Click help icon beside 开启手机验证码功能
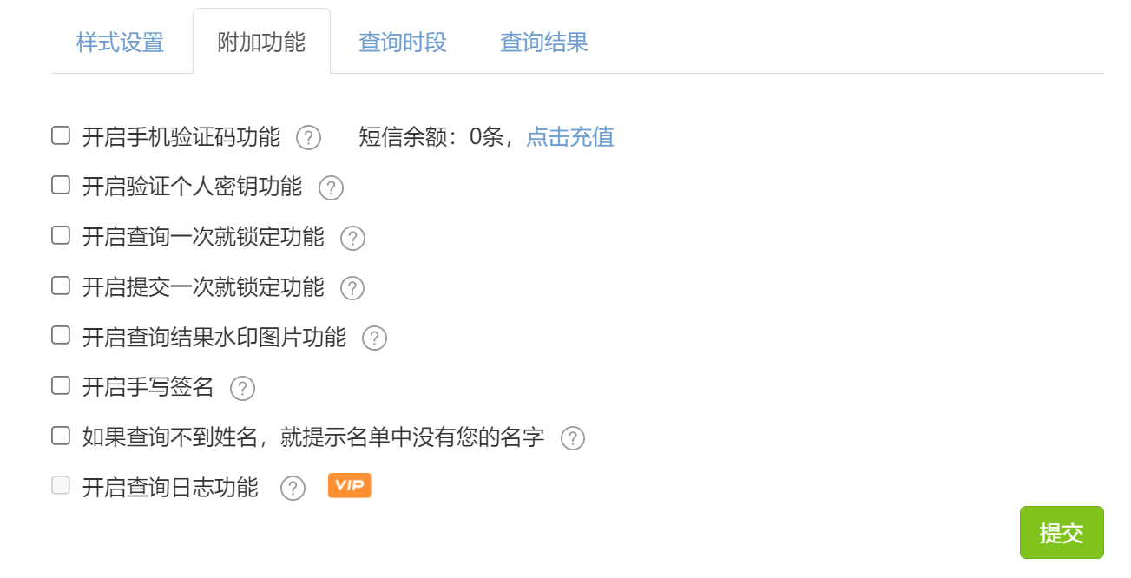Image resolution: width=1131 pixels, height=578 pixels. 309,138
